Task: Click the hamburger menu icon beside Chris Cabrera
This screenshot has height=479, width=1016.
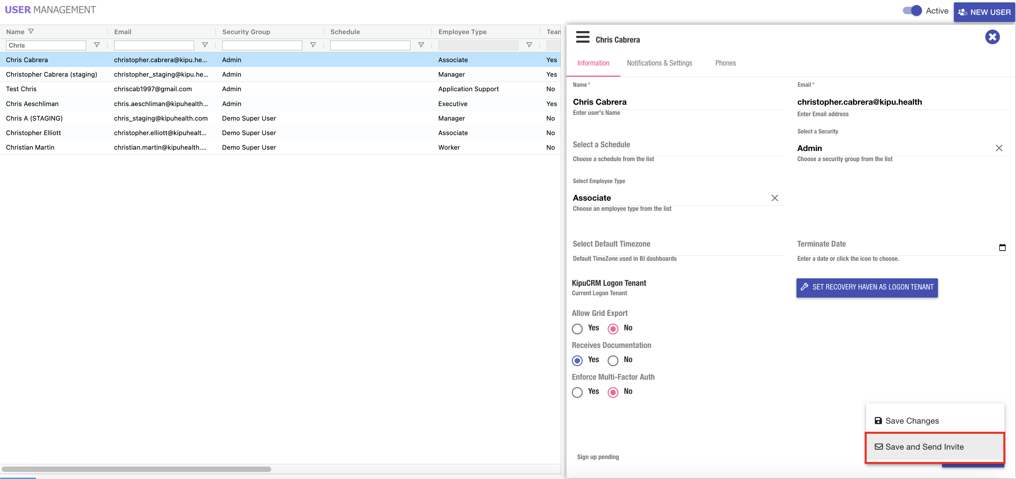Action: pyautogui.click(x=583, y=37)
